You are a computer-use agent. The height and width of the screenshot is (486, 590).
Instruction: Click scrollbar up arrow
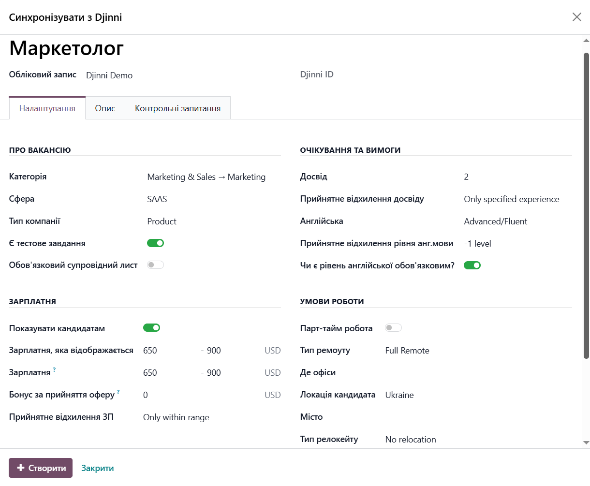pos(586,41)
